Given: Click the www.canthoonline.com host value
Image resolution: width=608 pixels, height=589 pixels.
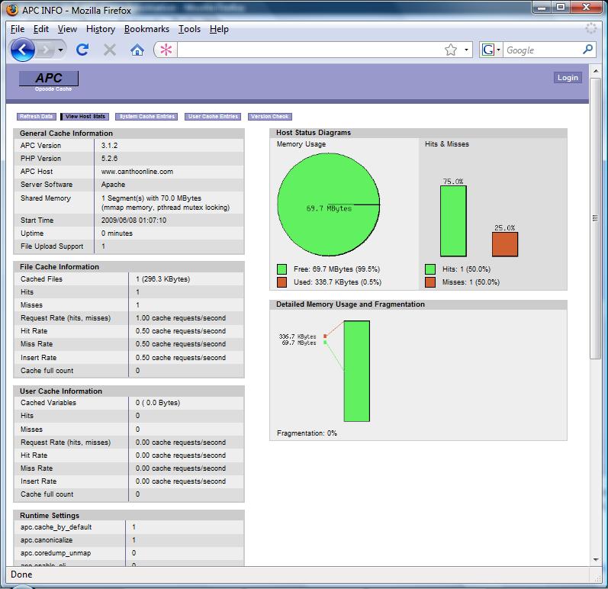Looking at the screenshot, I should pos(137,172).
